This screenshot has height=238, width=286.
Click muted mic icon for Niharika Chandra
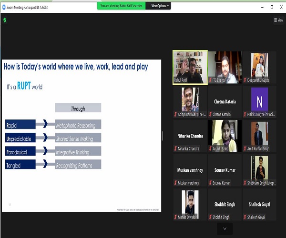click(x=175, y=149)
